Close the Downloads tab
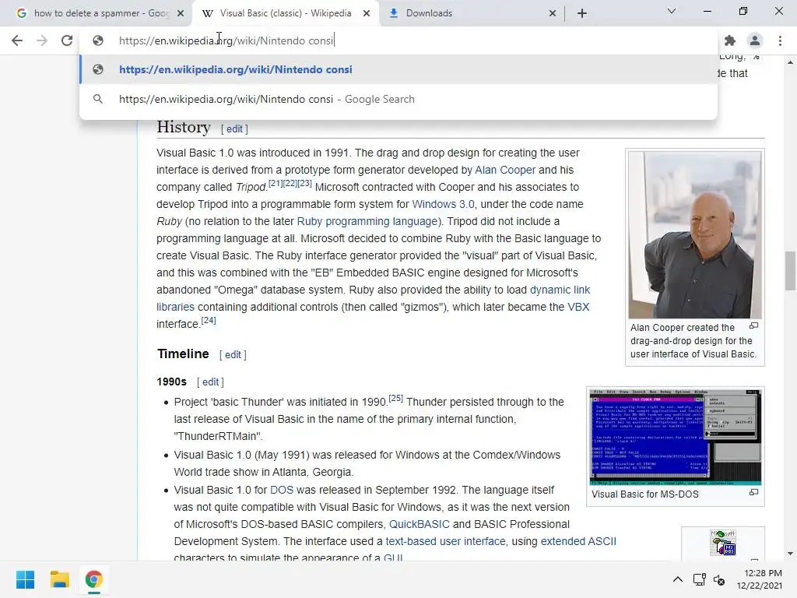Screen dimensions: 797x598 [x=553, y=13]
